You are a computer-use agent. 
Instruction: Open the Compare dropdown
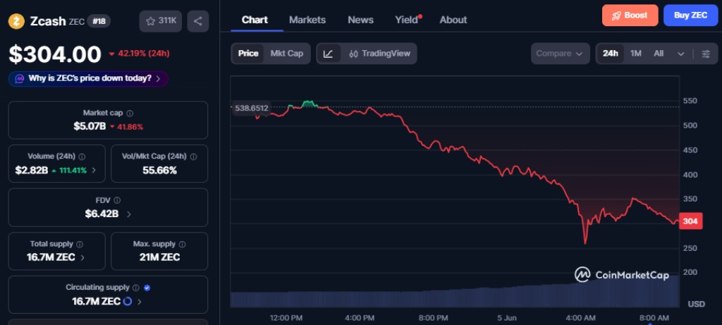tap(560, 54)
